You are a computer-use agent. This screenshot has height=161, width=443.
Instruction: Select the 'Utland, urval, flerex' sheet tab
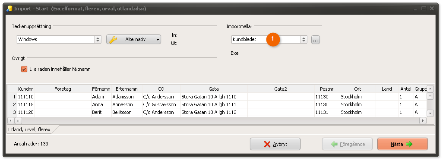click(29, 129)
